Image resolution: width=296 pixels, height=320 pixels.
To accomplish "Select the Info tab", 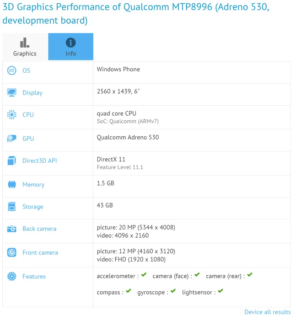I will 70,47.
